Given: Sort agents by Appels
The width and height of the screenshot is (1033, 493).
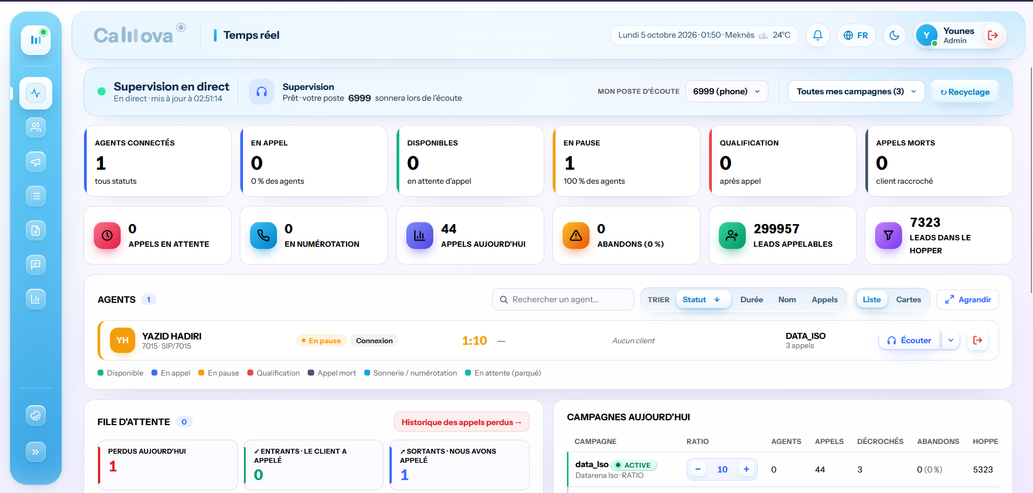Looking at the screenshot, I should (x=824, y=300).
